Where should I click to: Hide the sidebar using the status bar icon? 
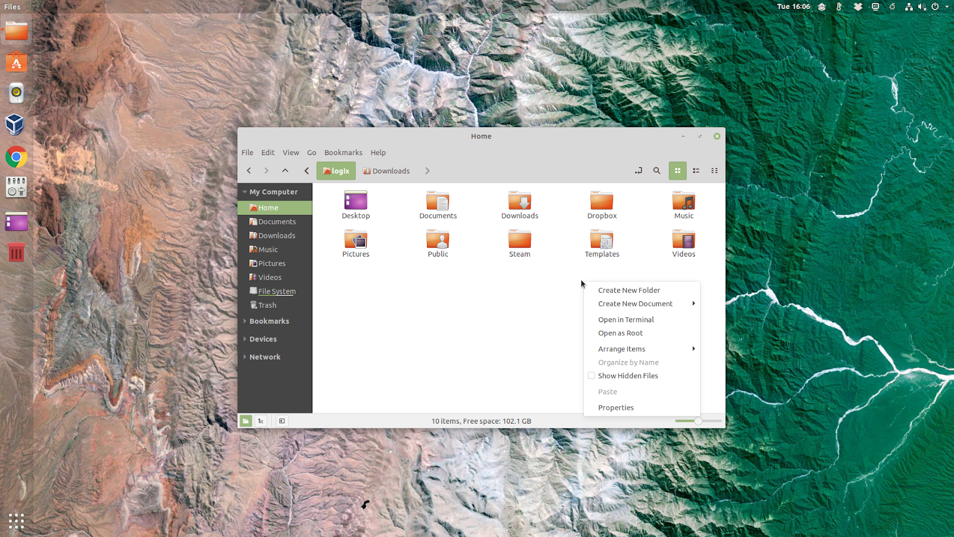tap(281, 421)
